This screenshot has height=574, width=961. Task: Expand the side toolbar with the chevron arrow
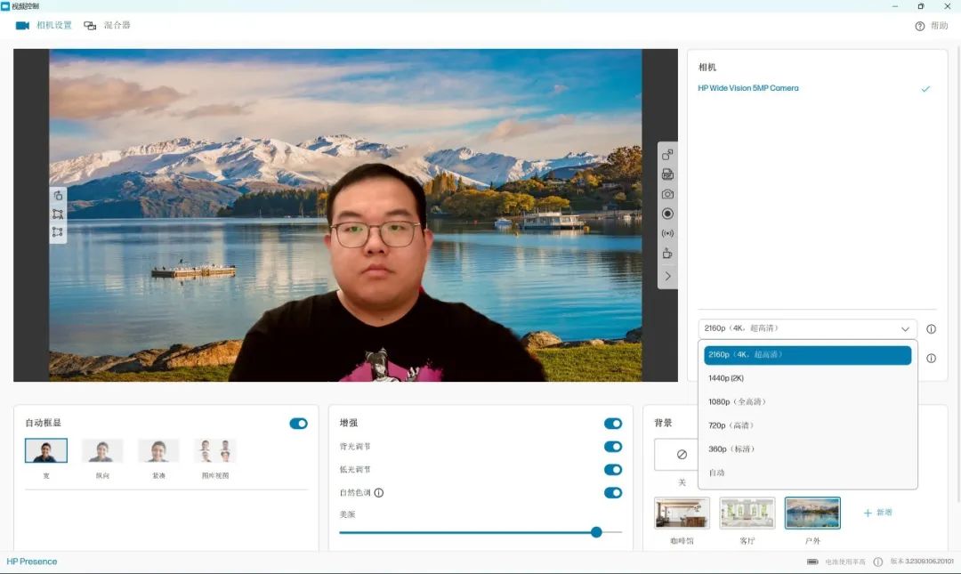pyautogui.click(x=667, y=277)
